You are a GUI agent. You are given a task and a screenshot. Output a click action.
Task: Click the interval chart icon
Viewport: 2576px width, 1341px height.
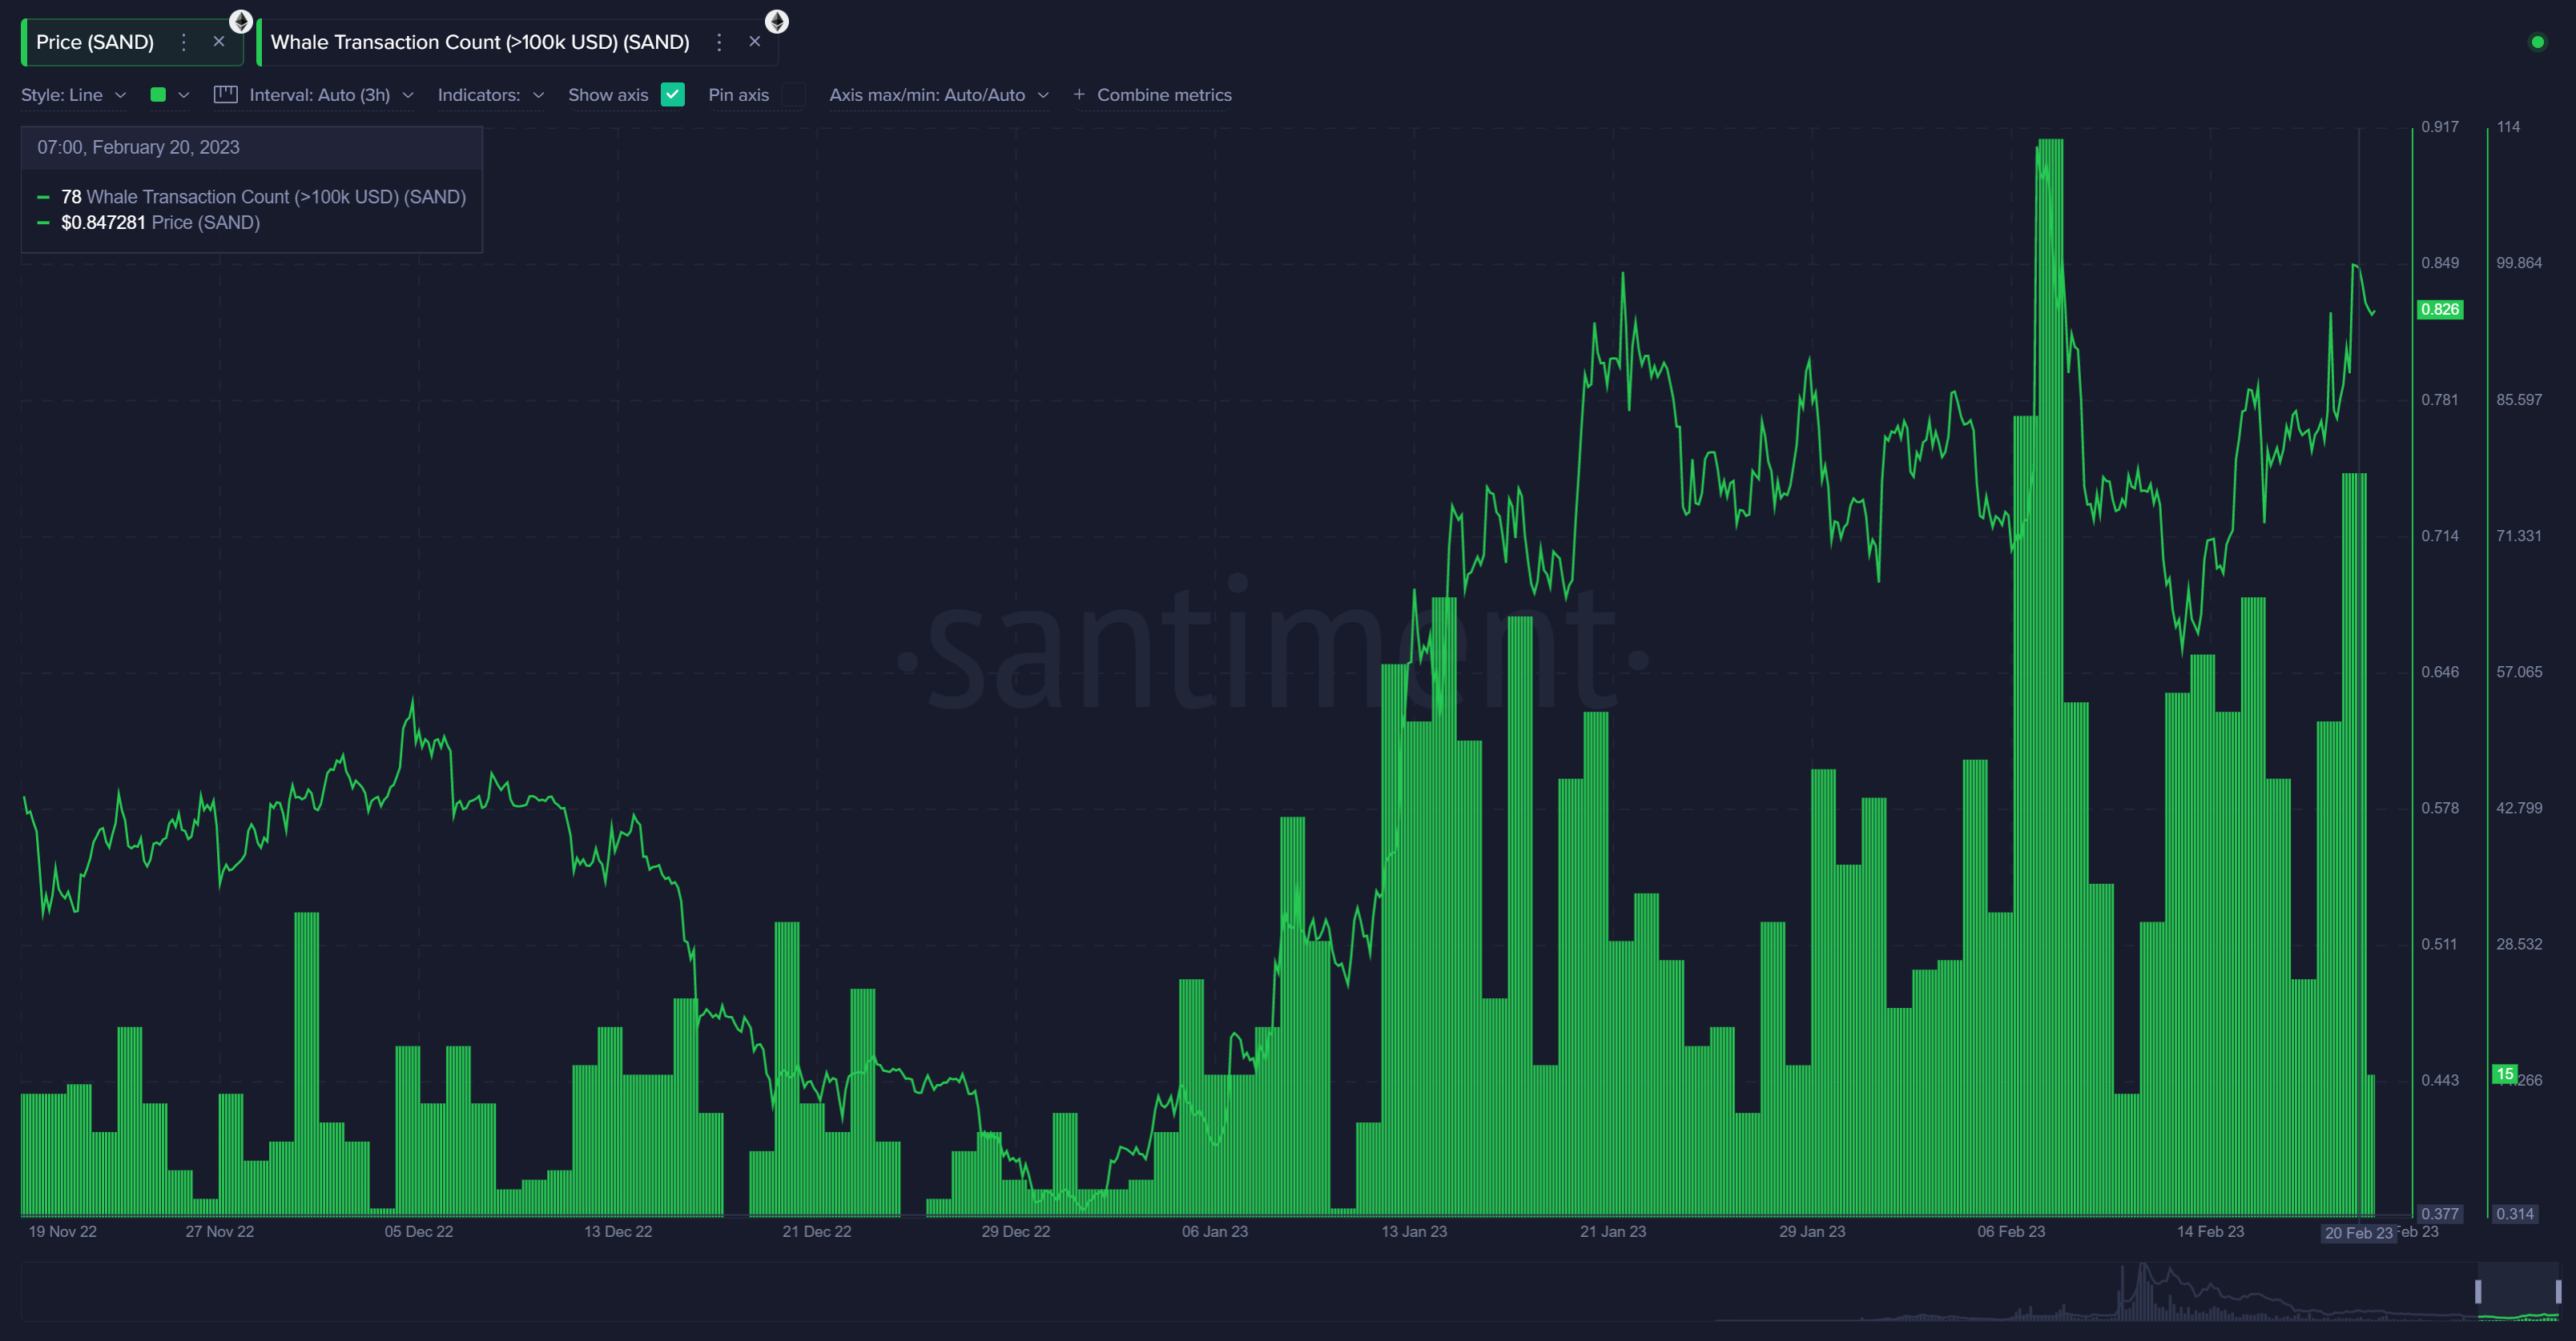(226, 94)
